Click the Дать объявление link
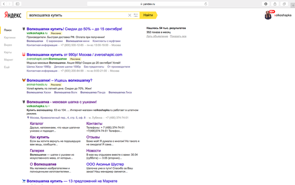The height and width of the screenshot is (185, 295). 157,36
